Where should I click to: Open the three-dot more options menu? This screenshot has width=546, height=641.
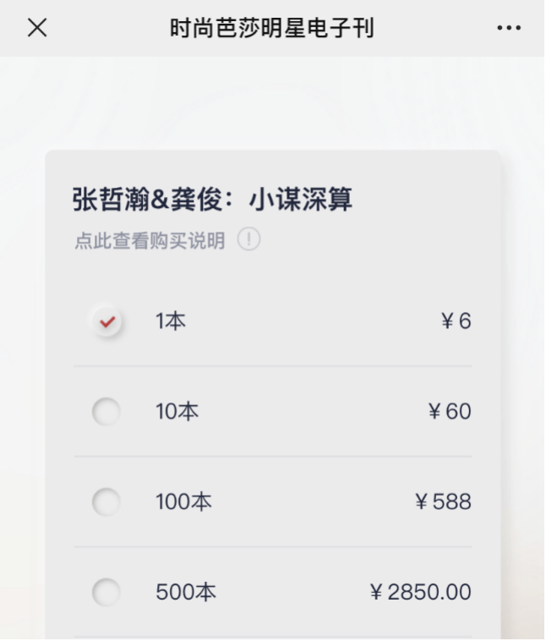tap(509, 29)
